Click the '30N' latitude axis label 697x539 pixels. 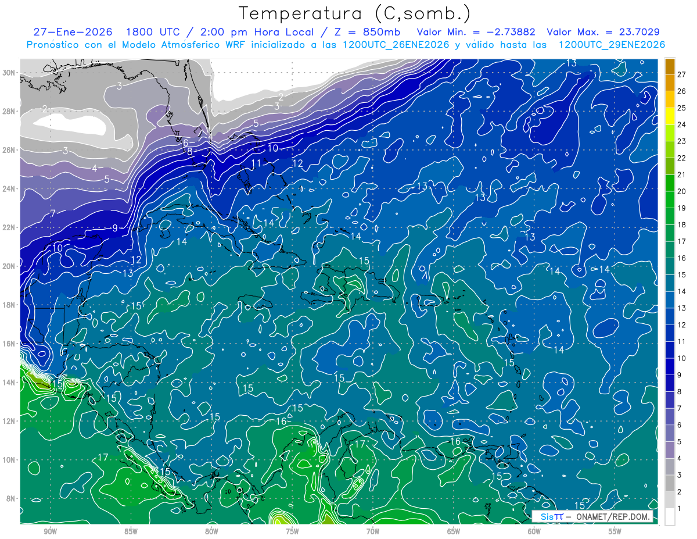pos(8,73)
